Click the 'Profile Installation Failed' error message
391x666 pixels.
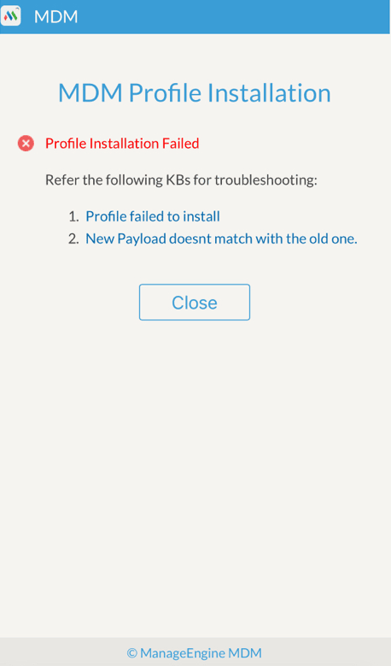tap(122, 144)
